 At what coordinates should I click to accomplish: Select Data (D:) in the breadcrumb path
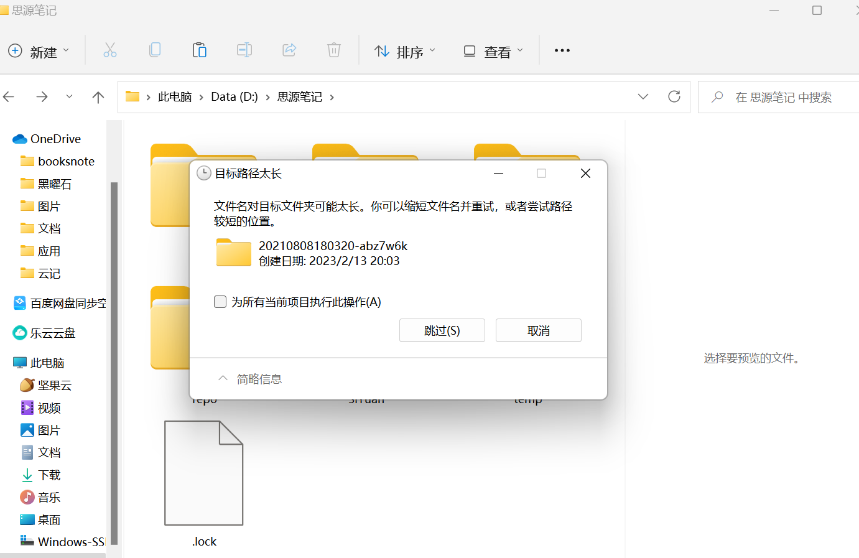pyautogui.click(x=234, y=97)
